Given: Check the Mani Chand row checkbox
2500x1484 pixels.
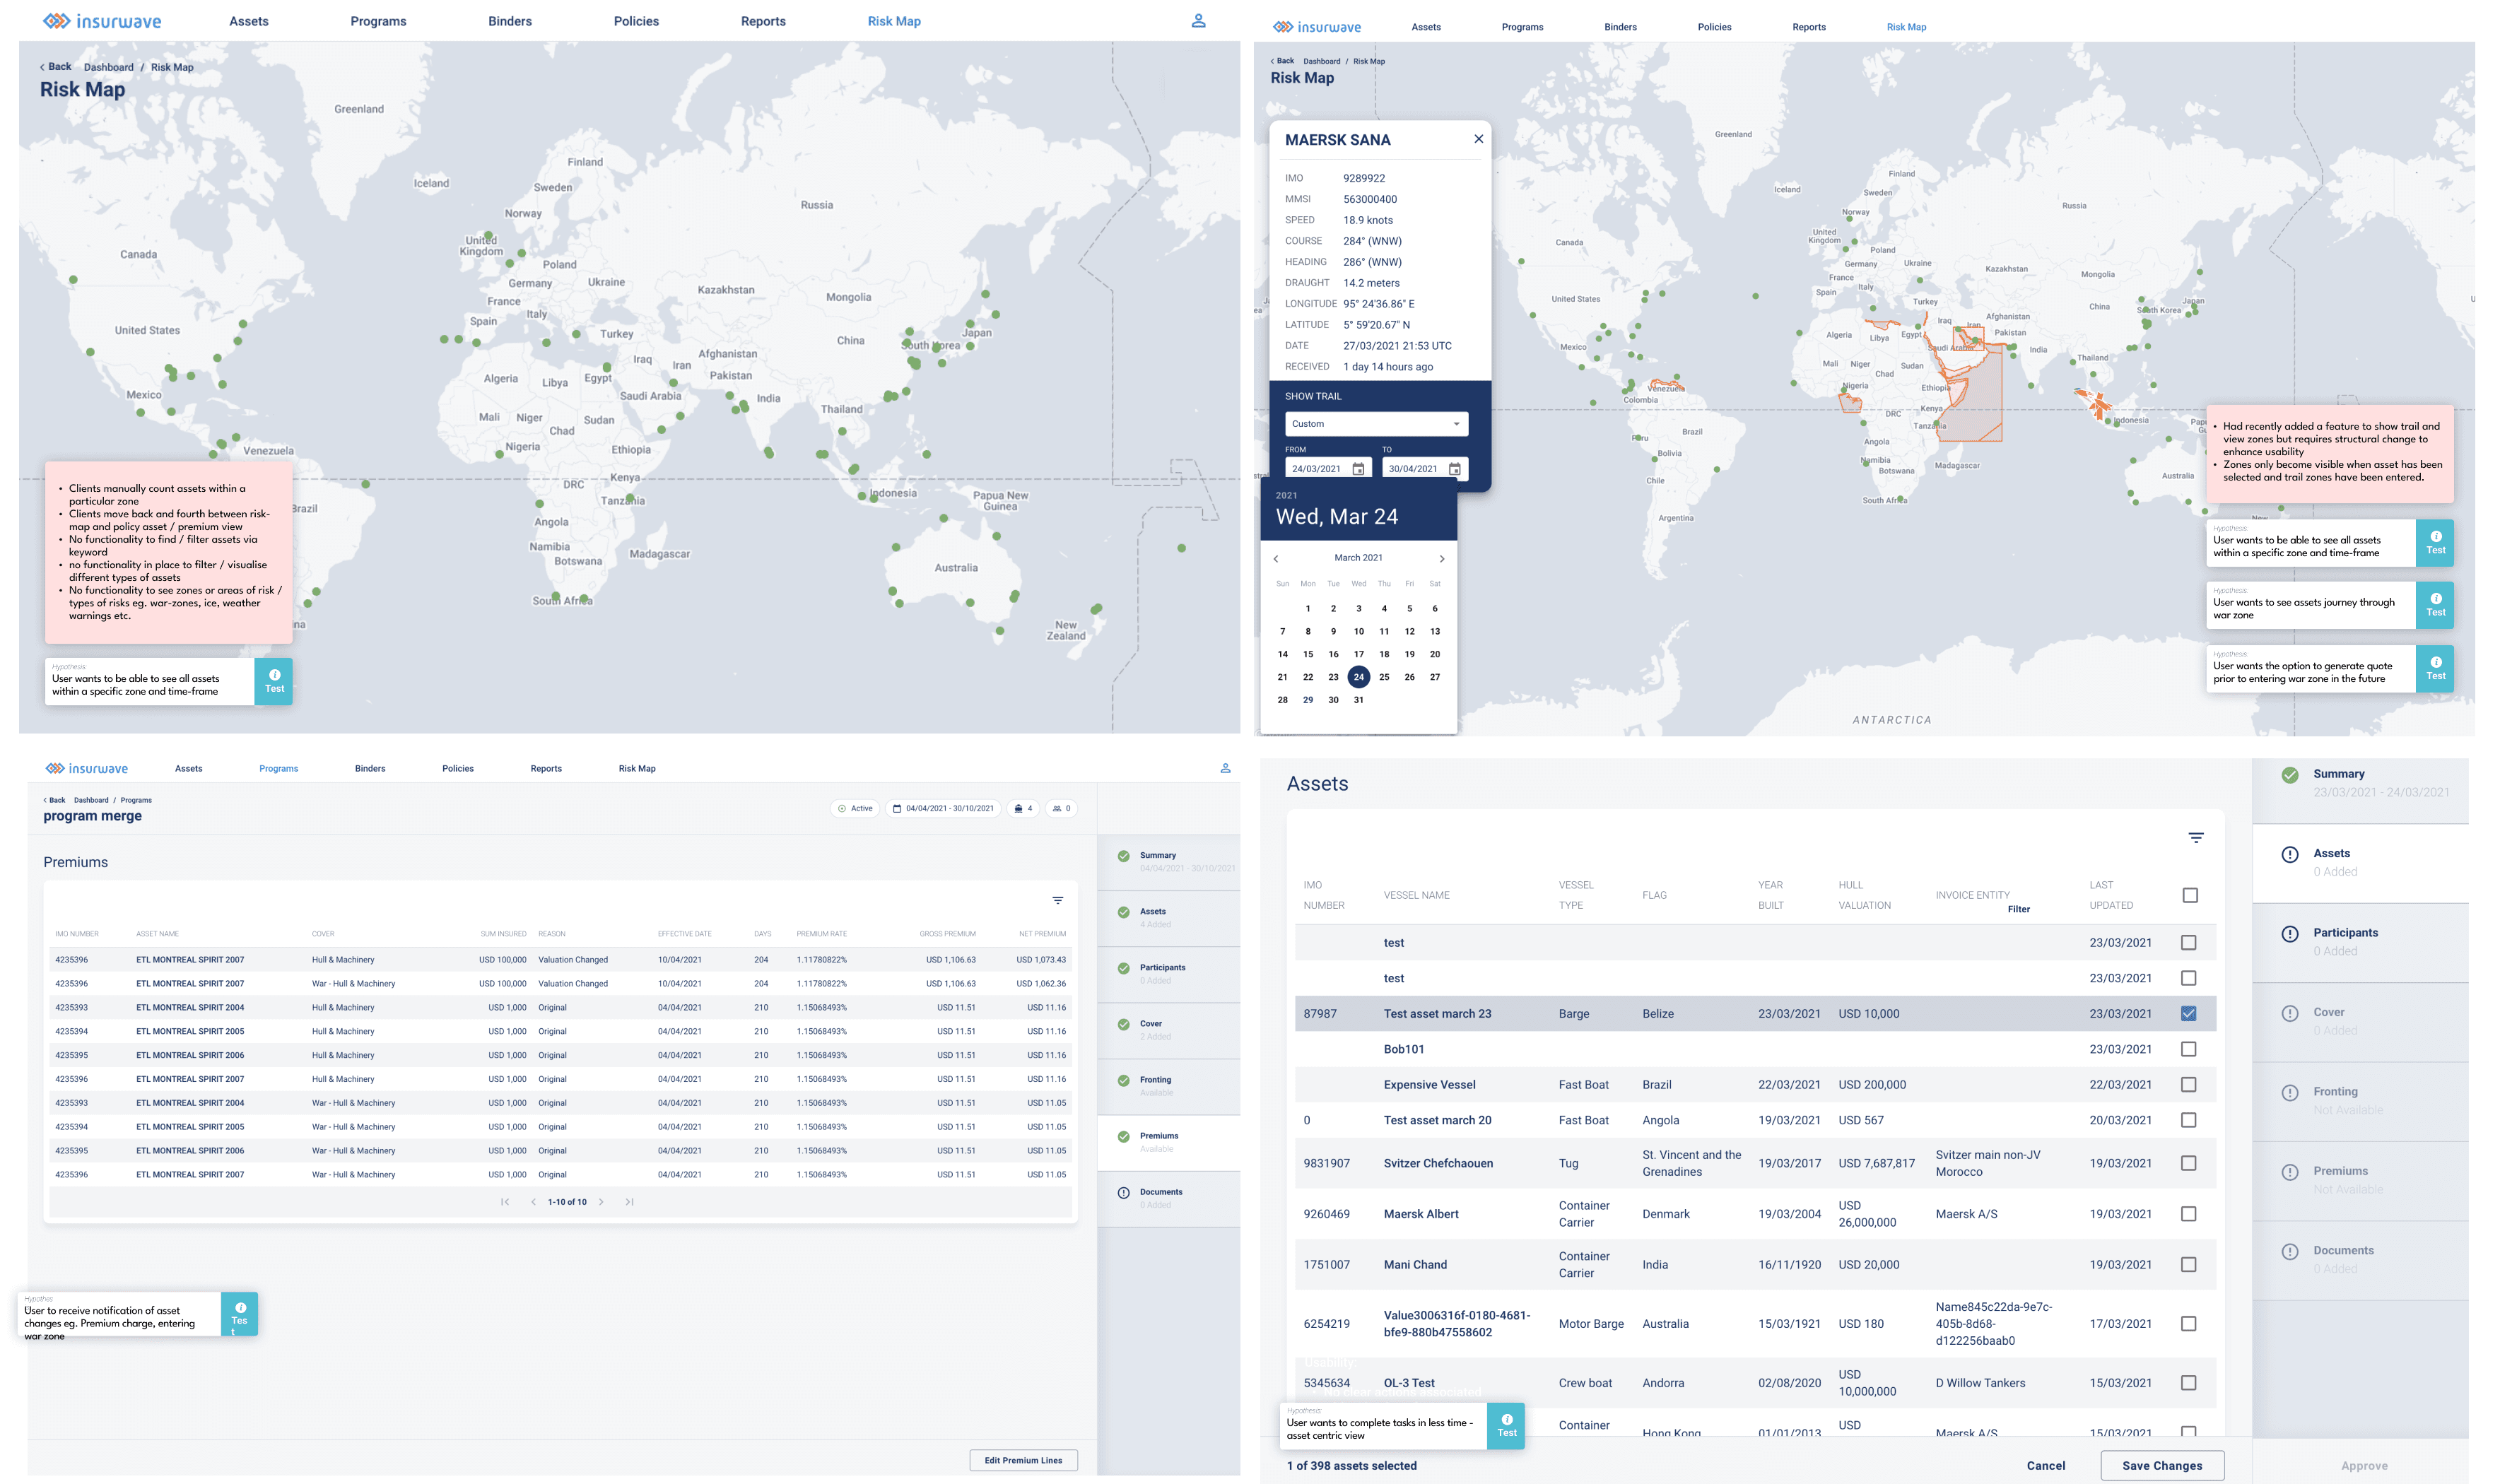Looking at the screenshot, I should point(2188,1264).
